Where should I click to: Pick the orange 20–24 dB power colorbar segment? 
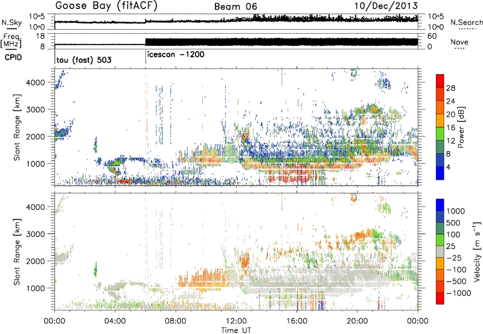(440, 107)
